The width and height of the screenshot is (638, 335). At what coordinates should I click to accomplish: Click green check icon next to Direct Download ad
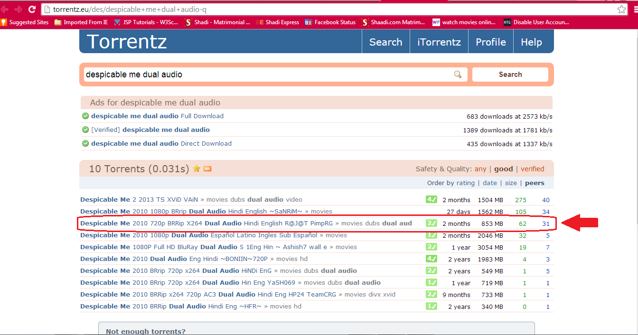[x=85, y=143]
